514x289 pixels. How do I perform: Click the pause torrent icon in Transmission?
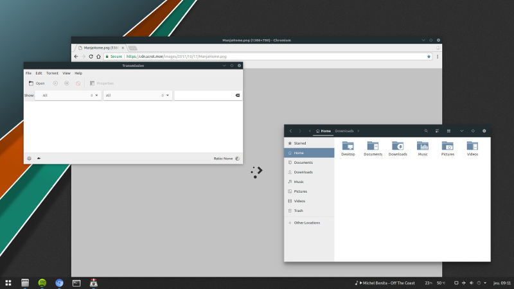(67, 83)
